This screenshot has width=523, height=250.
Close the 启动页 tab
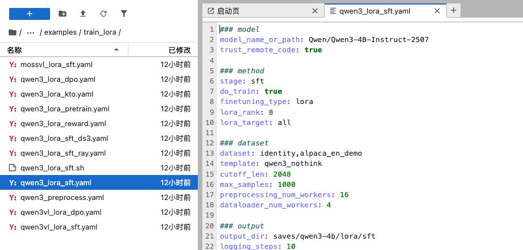tap(314, 11)
